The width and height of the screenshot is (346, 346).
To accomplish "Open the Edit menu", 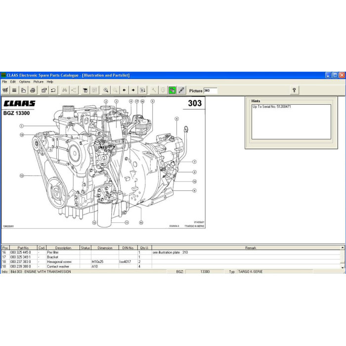I will point(13,82).
